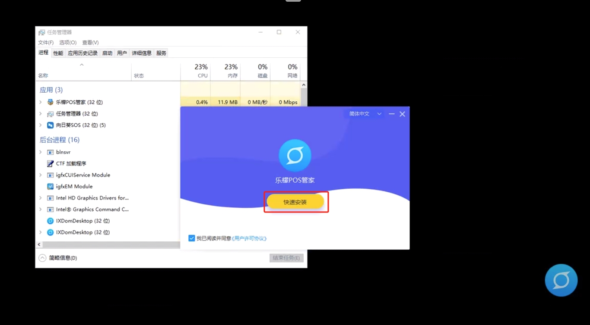Expand the second IXDomDesktop row
Viewport: 590px width, 325px height.
(40, 232)
